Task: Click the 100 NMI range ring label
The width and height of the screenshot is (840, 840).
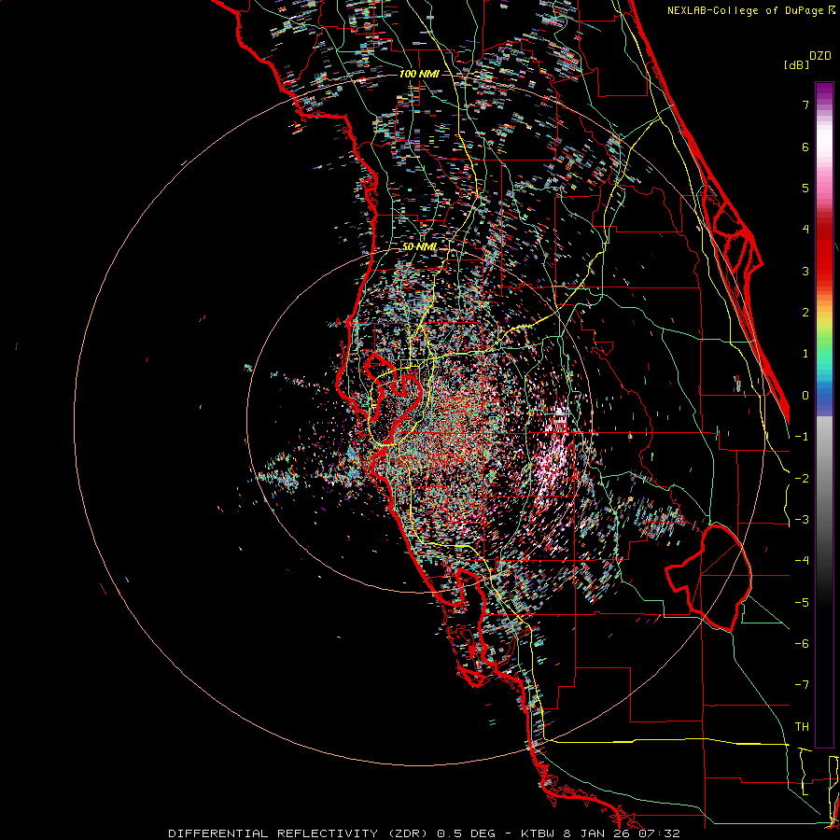Action: point(419,74)
